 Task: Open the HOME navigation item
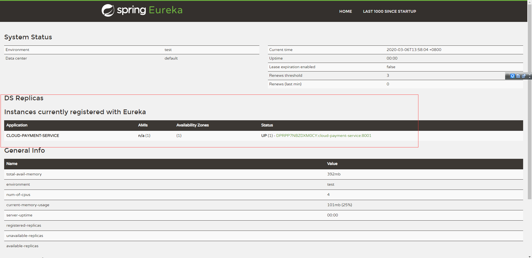click(346, 11)
